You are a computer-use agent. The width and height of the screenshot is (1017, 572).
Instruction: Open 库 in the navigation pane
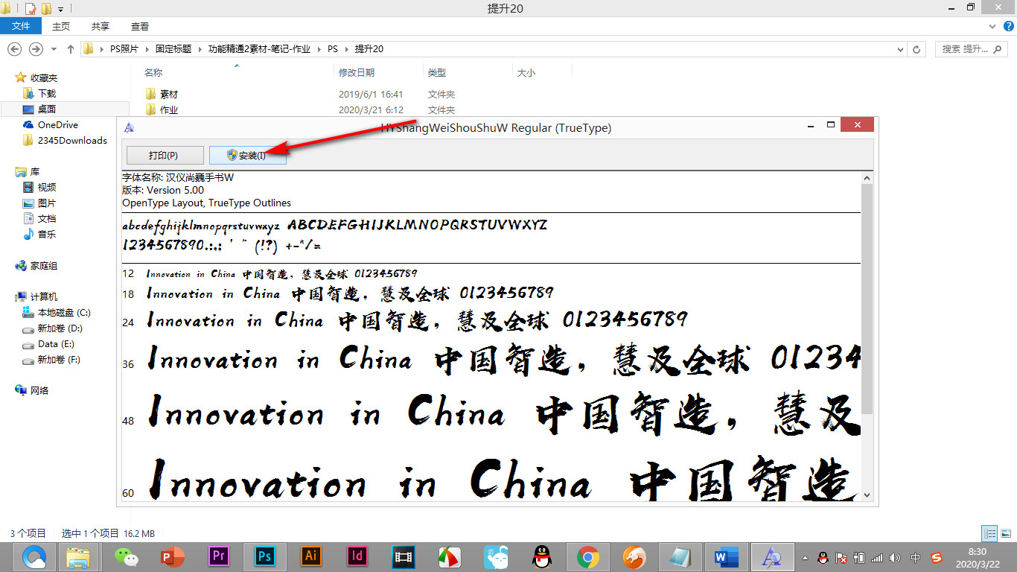click(x=34, y=171)
